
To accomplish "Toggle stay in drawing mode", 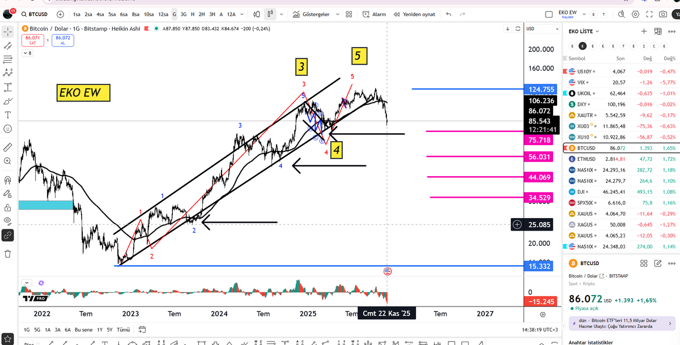I will coord(8,194).
